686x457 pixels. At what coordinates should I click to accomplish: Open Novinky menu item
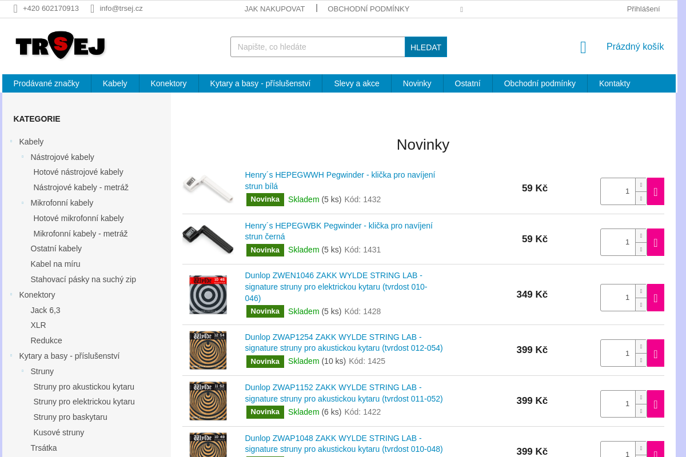(x=417, y=83)
